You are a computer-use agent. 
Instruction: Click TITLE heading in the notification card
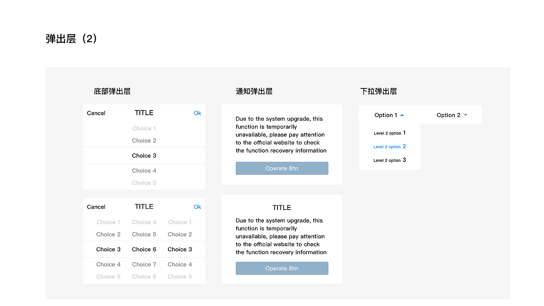[282, 208]
